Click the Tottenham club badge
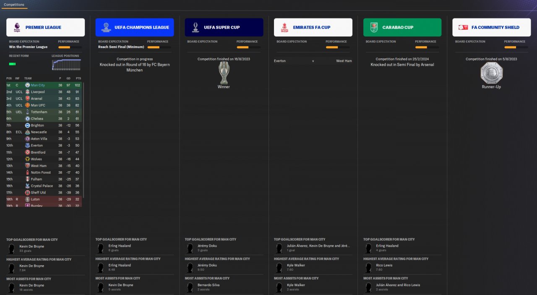537x295 pixels. [27, 112]
